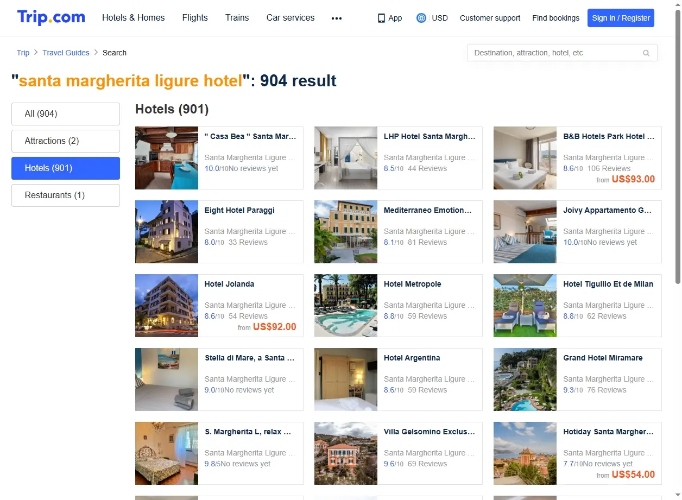Screen dimensions: 682x500
Task: Open Hotel Jolanda thumbnail
Action: 167,306
